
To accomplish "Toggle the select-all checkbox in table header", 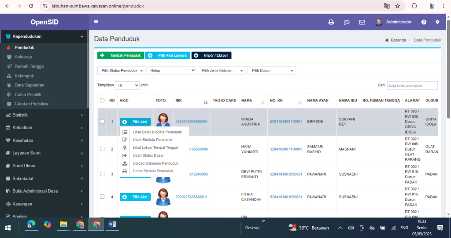I will (x=102, y=100).
